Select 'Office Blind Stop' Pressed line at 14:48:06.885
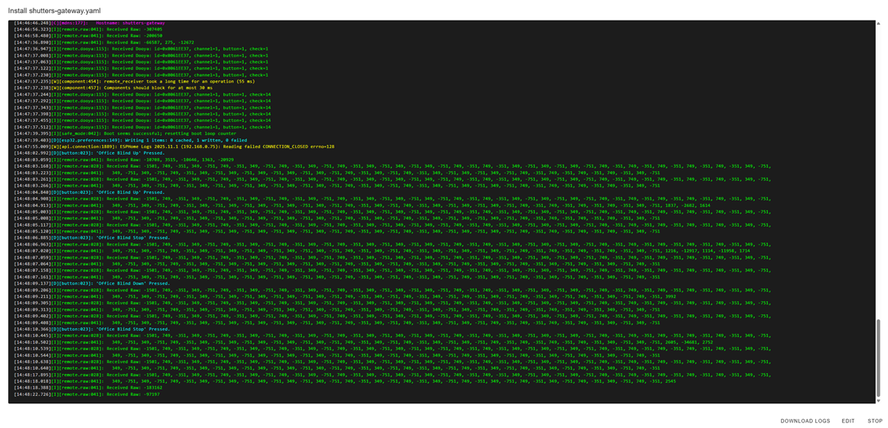Image resolution: width=888 pixels, height=428 pixels. click(92, 238)
